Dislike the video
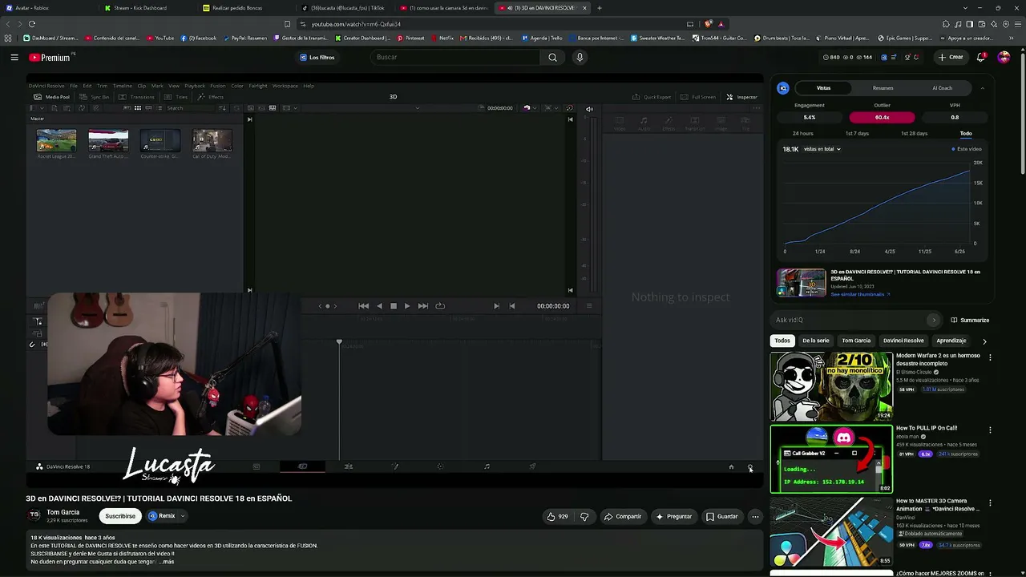Viewport: 1026px width, 577px height. point(584,516)
